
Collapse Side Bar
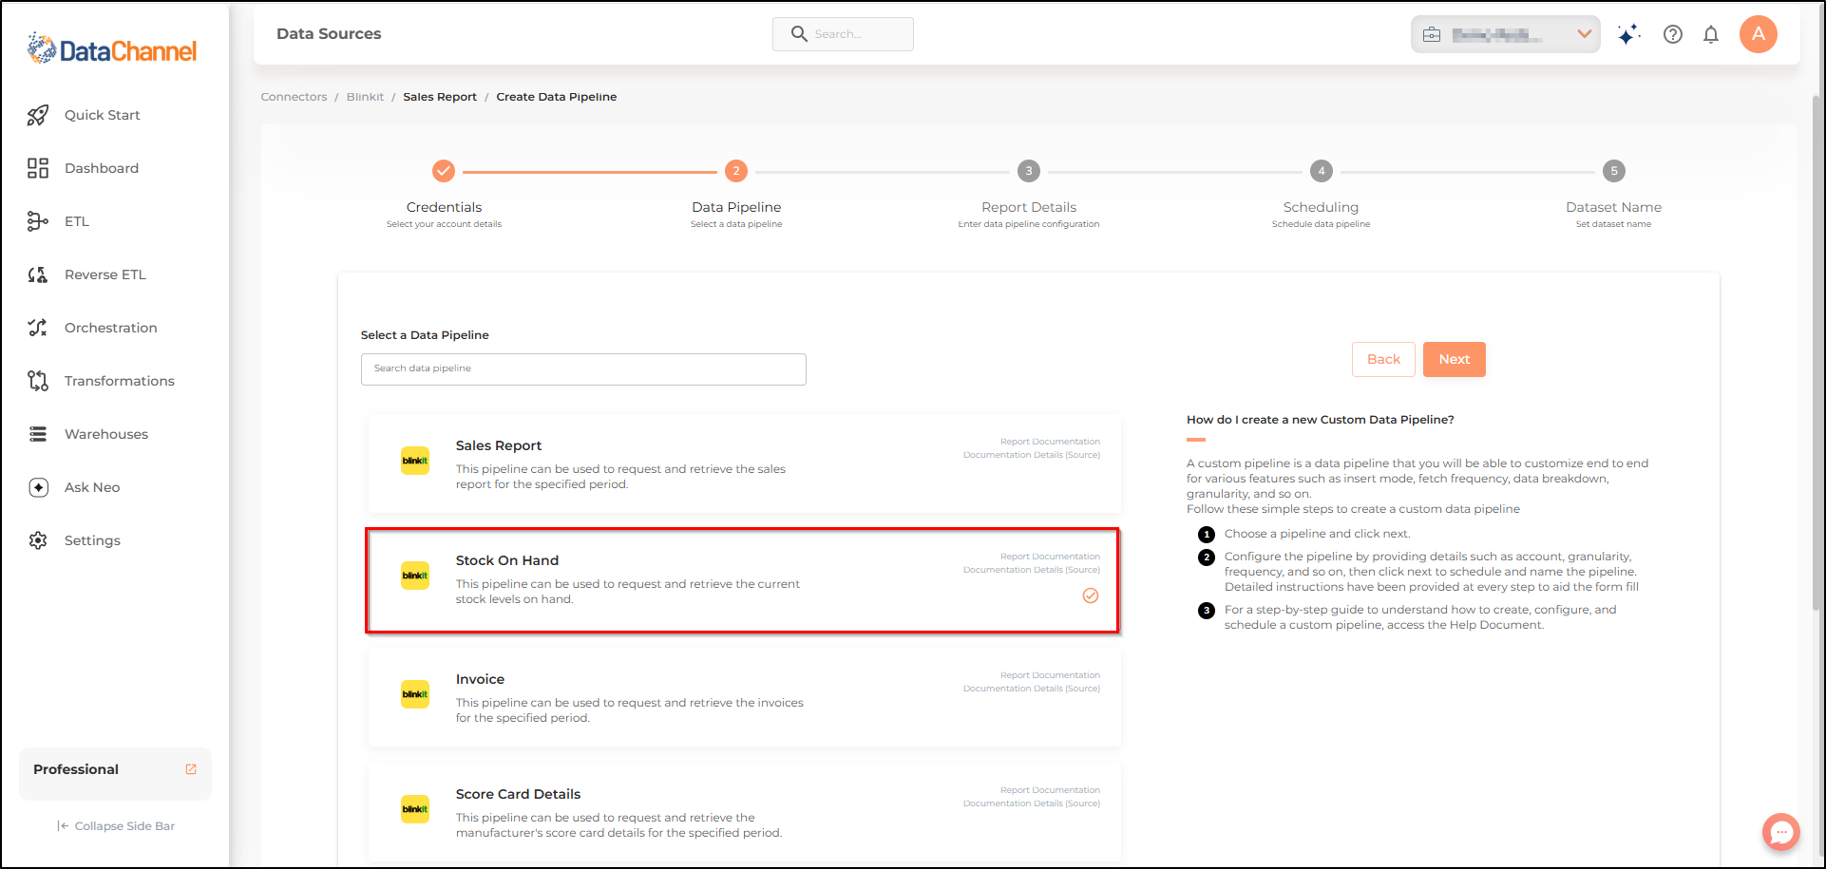coord(116,826)
